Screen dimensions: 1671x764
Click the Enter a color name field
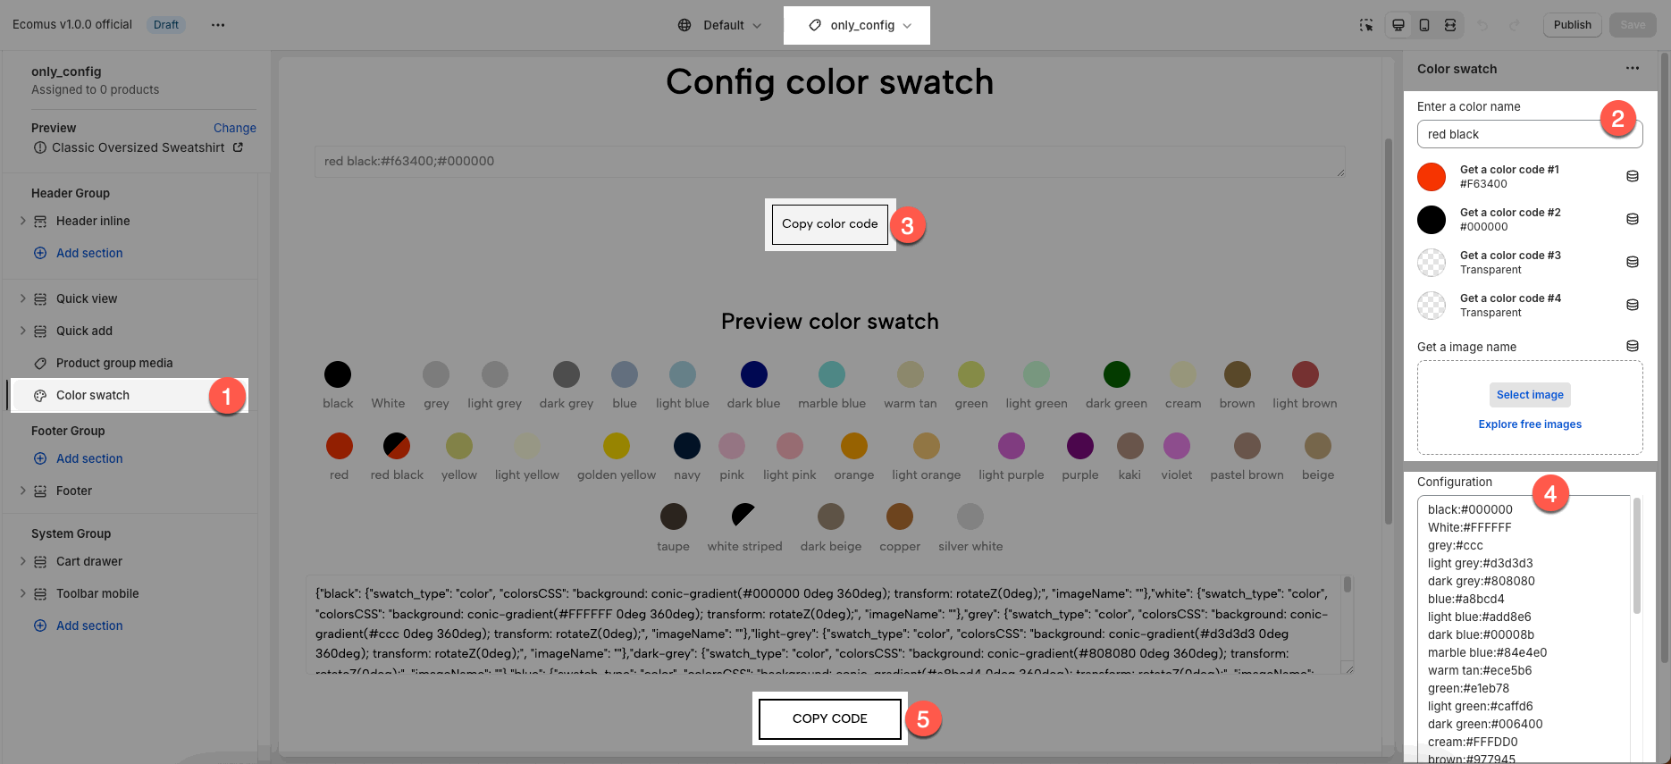[1530, 134]
